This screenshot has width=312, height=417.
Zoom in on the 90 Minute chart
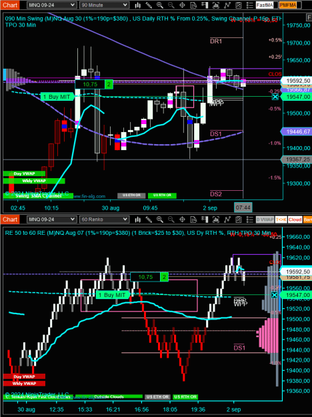click(160, 5)
